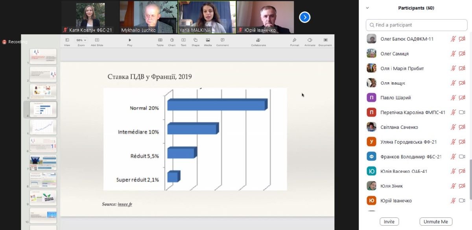Click the camera icon for Юрій Іванечко in list

[x=462, y=200]
